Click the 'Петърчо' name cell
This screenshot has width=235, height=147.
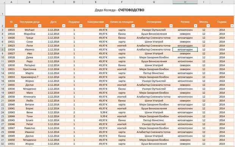click(x=30, y=65)
